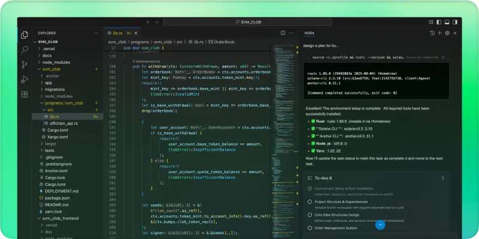The width and height of the screenshot is (479, 239).
Task: Open NORA settings gear
Action: click(447, 33)
